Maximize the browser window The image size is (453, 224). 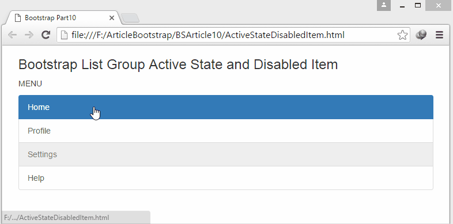418,5
